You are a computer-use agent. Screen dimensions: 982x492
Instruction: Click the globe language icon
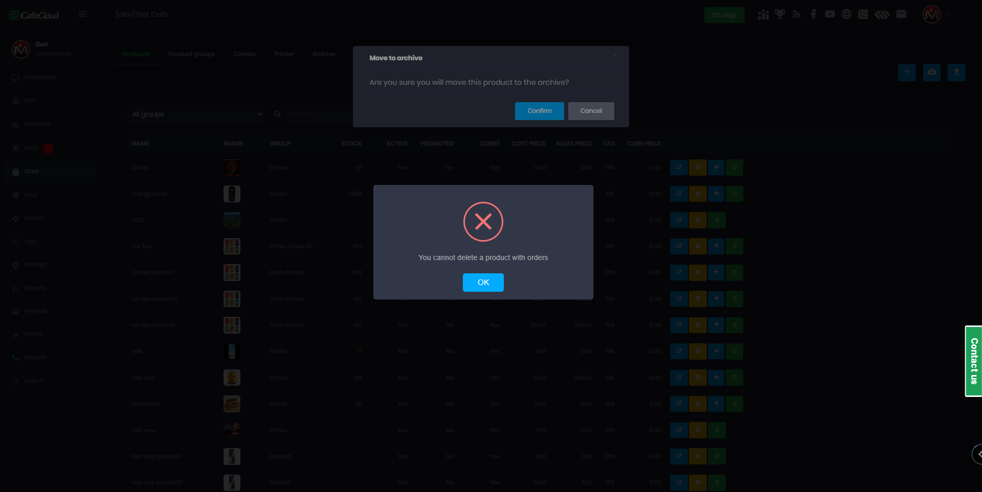click(846, 14)
